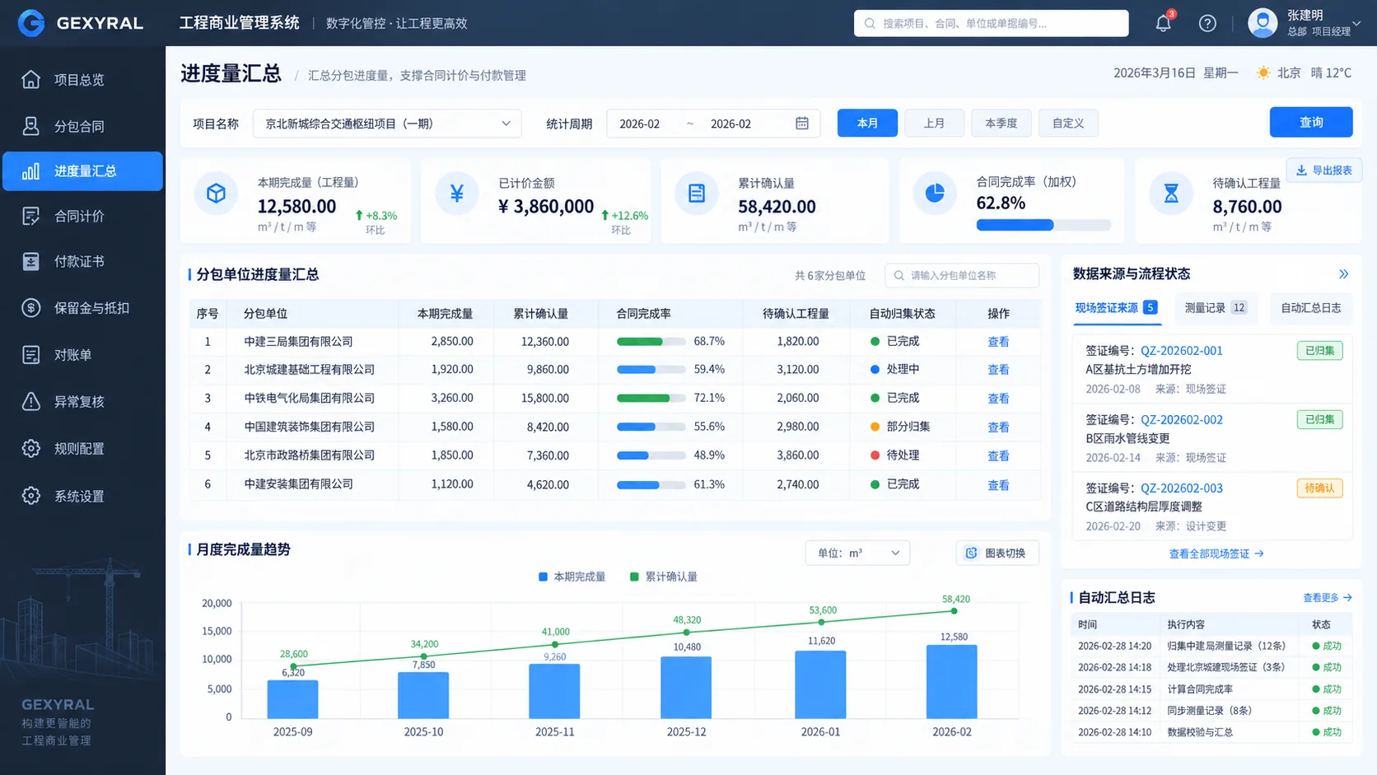Click the home icon beside 项目总览

pyautogui.click(x=30, y=79)
